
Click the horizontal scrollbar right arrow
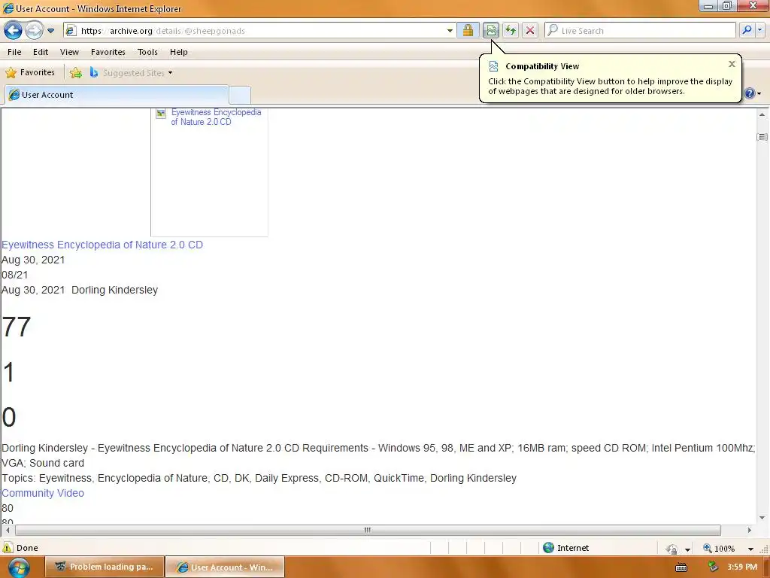pos(750,530)
